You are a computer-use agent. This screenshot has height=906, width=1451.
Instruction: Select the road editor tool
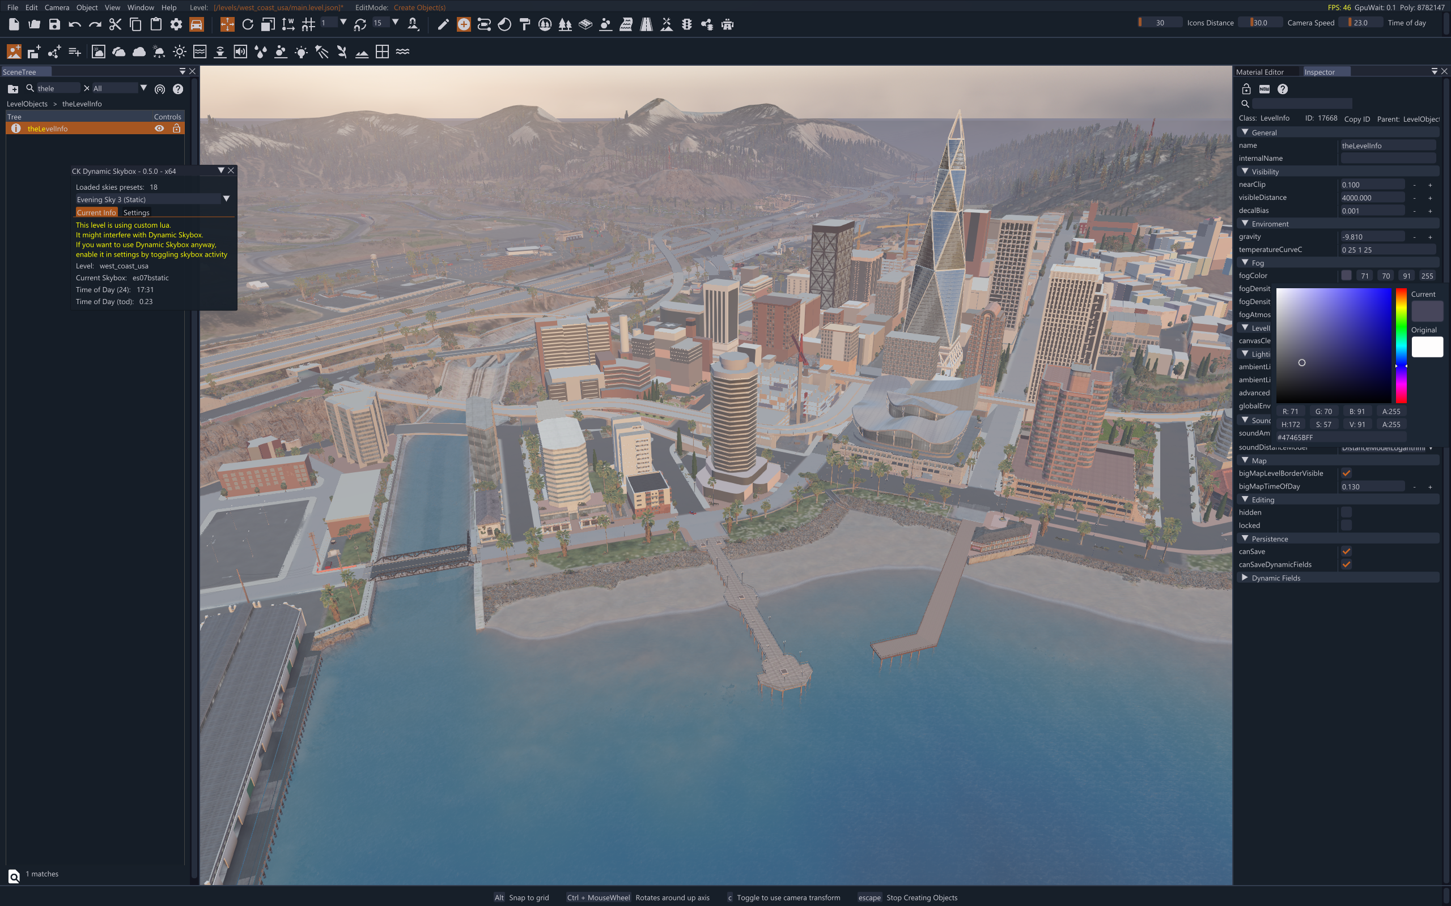(646, 24)
